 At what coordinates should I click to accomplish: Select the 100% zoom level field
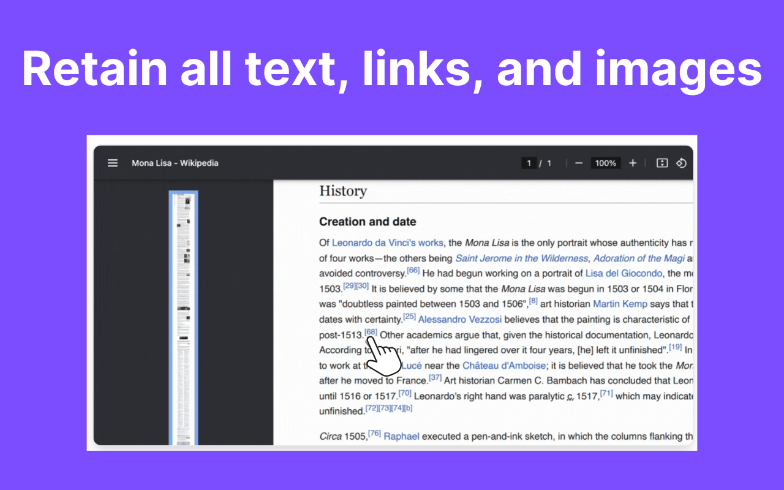606,163
